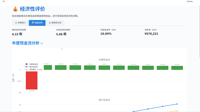Click the 敏感性分析 tab chart icon
The image size is (200, 112).
click(x=50, y=23)
